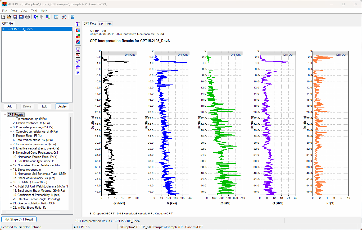Select '1. Tip resistance, qc (MPa)' result
This screenshot has height=230, width=362.
[30, 119]
